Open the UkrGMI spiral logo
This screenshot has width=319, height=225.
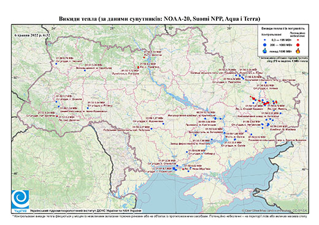(x=20, y=199)
